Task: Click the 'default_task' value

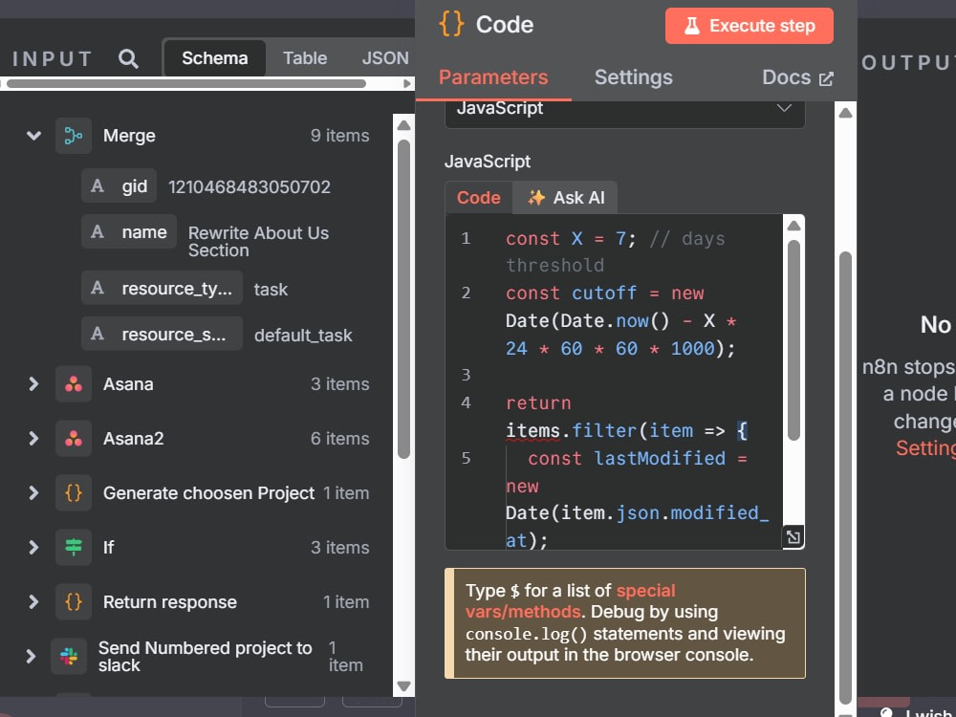Action: click(x=303, y=335)
